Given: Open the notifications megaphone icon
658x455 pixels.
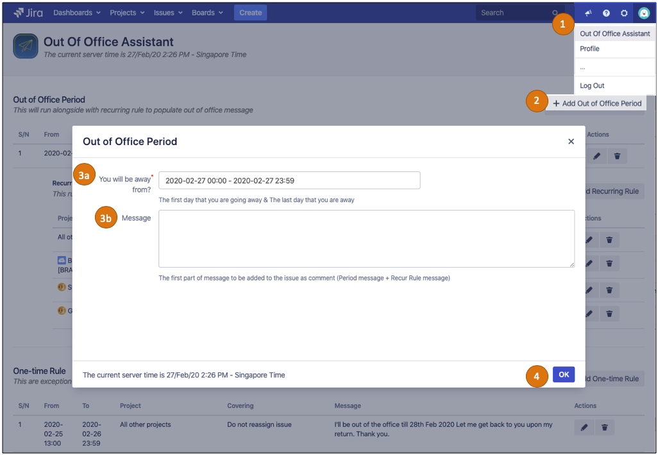Looking at the screenshot, I should (588, 13).
